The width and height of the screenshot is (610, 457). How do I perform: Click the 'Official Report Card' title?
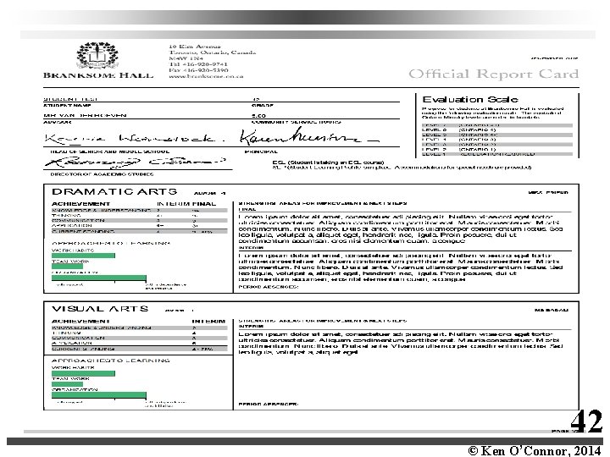[x=493, y=74]
